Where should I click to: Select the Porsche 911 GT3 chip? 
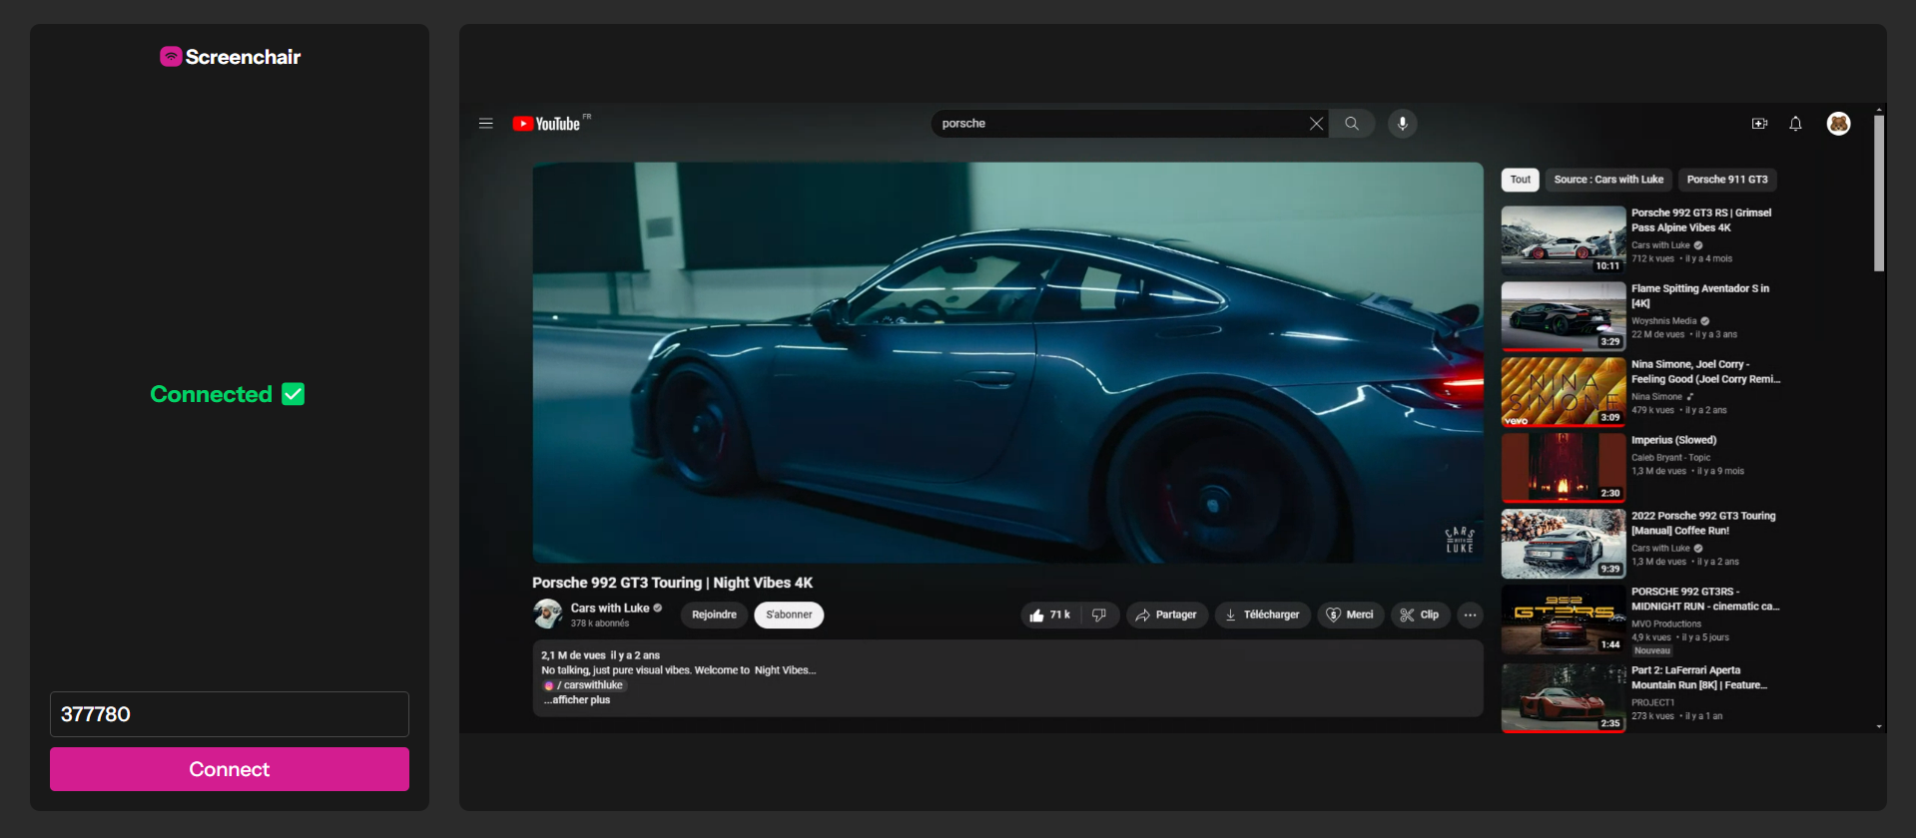[1726, 180]
